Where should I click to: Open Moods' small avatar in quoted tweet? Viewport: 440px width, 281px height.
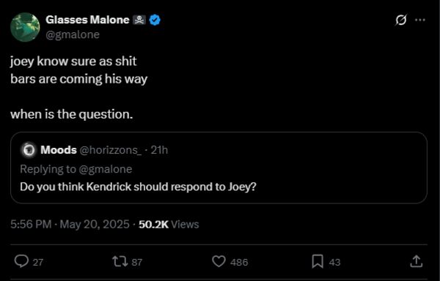[x=29, y=150]
